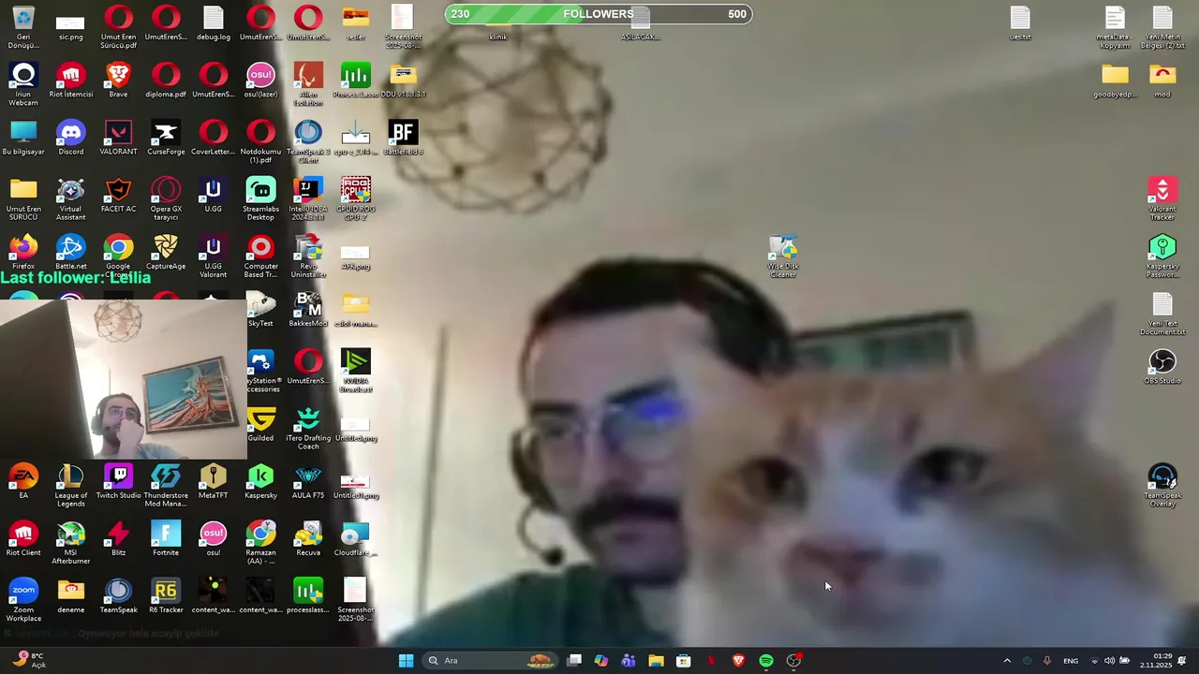The height and width of the screenshot is (674, 1199).
Task: Open Zoom Workplace shortcut
Action: point(23,600)
